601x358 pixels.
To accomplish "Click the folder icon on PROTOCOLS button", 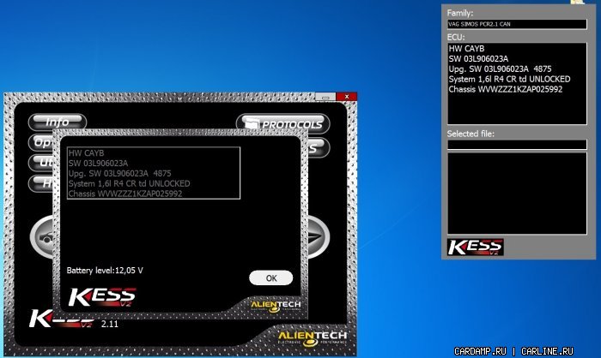I will point(252,123).
